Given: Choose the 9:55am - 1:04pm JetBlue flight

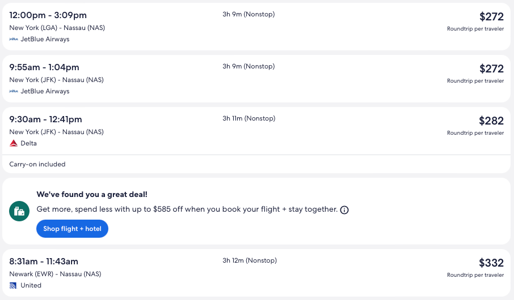Looking at the screenshot, I should (x=44, y=67).
